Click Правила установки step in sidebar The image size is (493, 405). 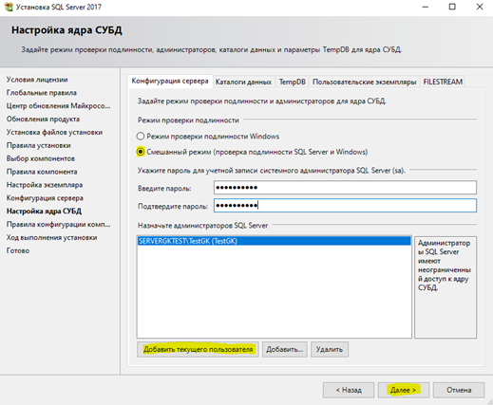click(x=39, y=145)
